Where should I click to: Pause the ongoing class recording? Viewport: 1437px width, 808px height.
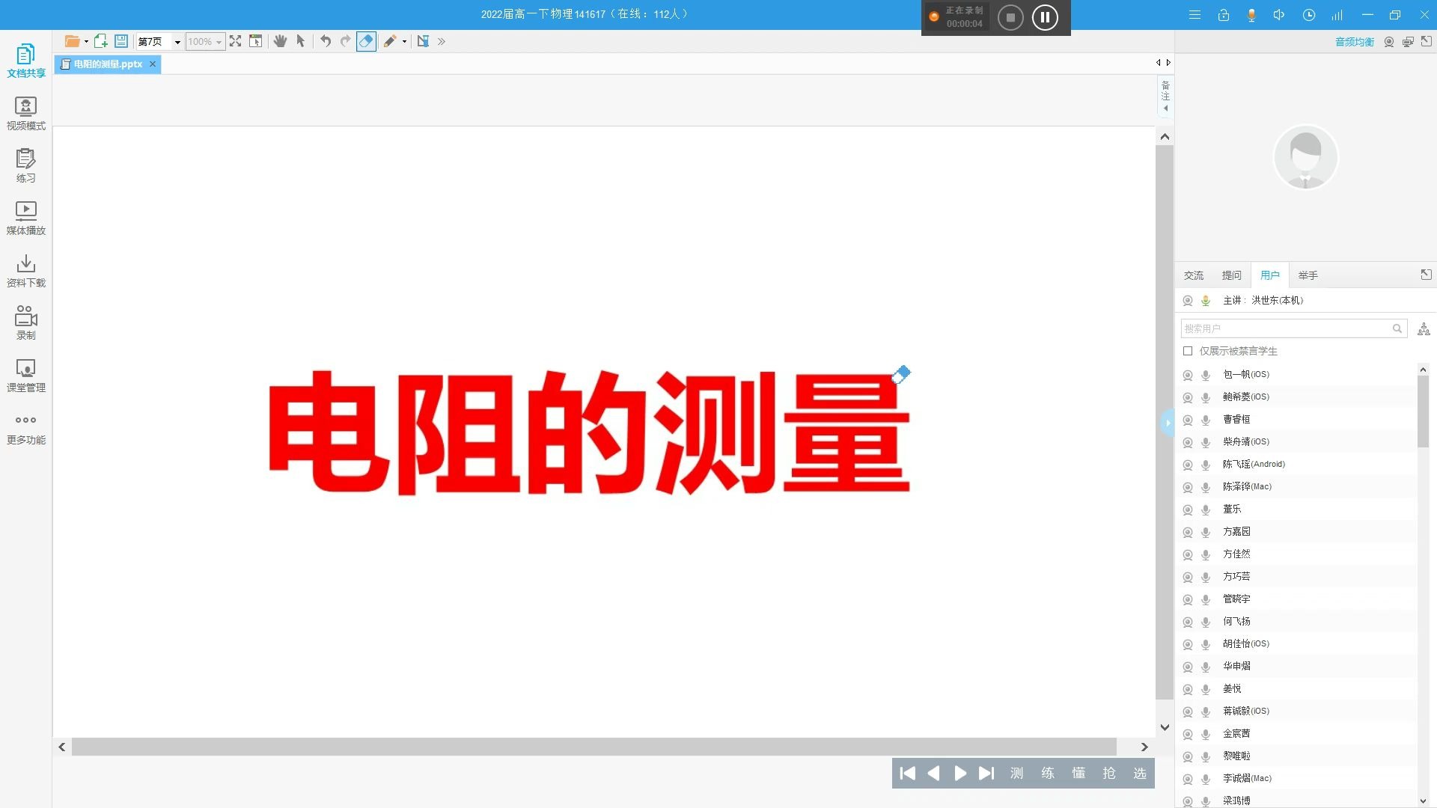click(1045, 16)
